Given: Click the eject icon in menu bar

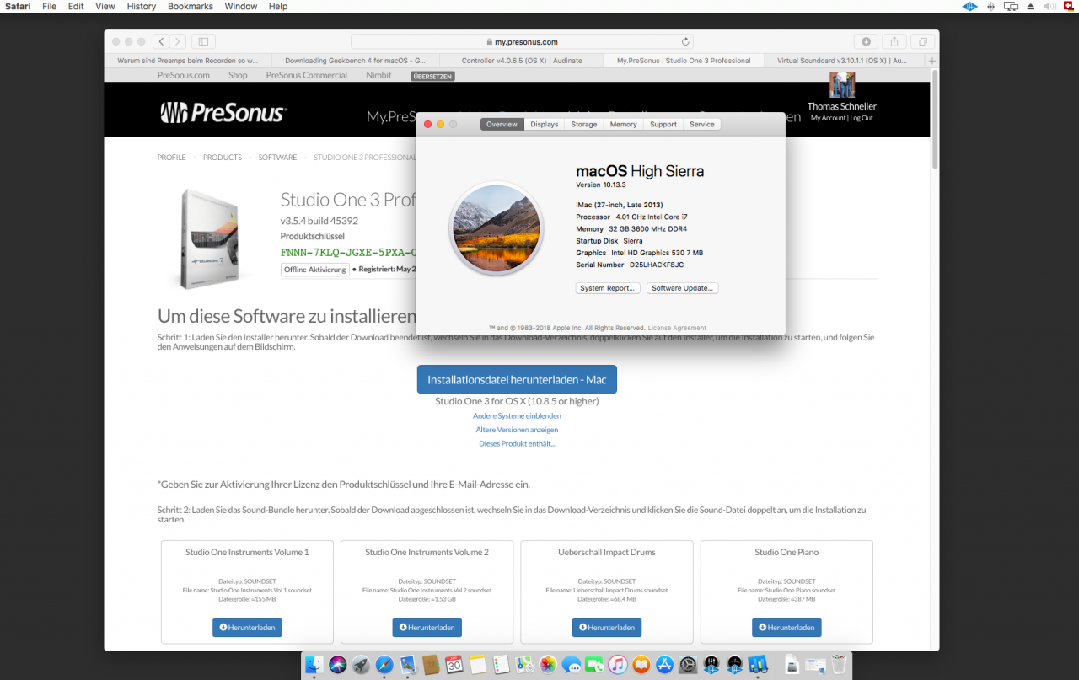Looking at the screenshot, I should point(1031,6).
